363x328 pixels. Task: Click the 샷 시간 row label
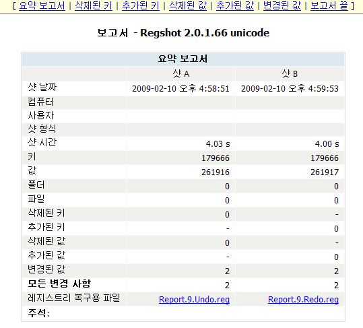(x=42, y=142)
